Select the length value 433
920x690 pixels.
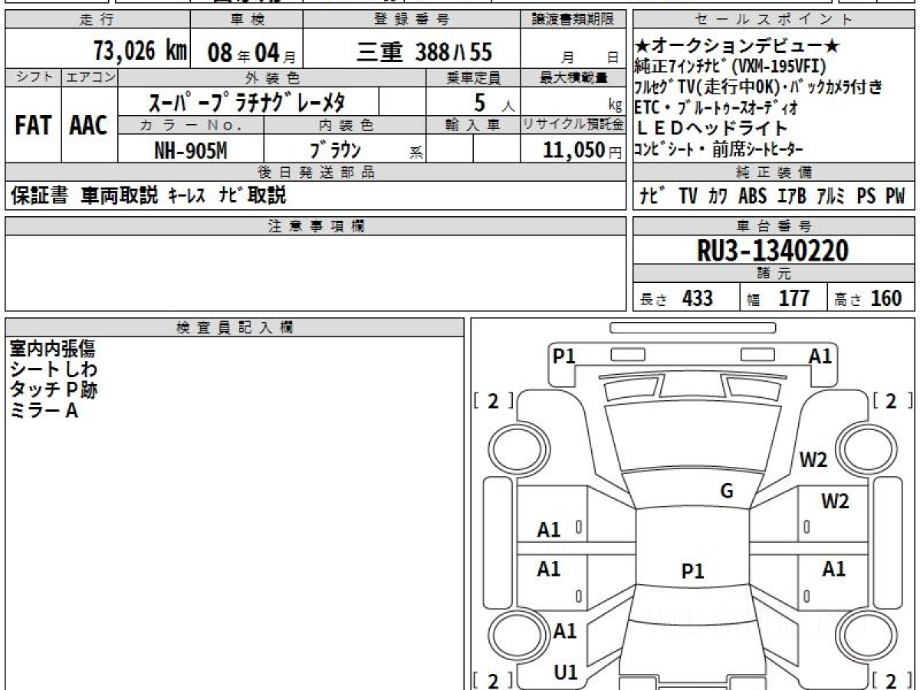click(698, 298)
